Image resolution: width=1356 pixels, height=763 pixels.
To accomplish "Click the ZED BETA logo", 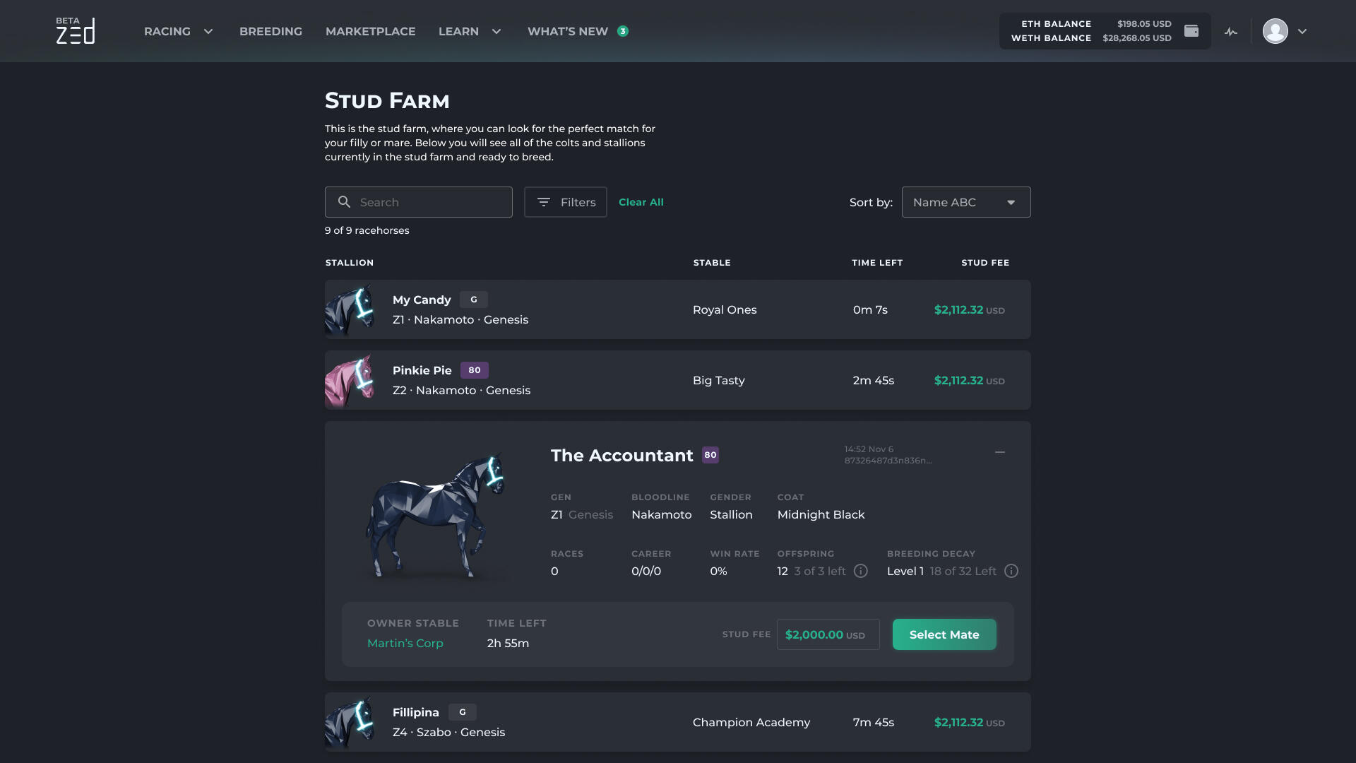I will tap(76, 31).
